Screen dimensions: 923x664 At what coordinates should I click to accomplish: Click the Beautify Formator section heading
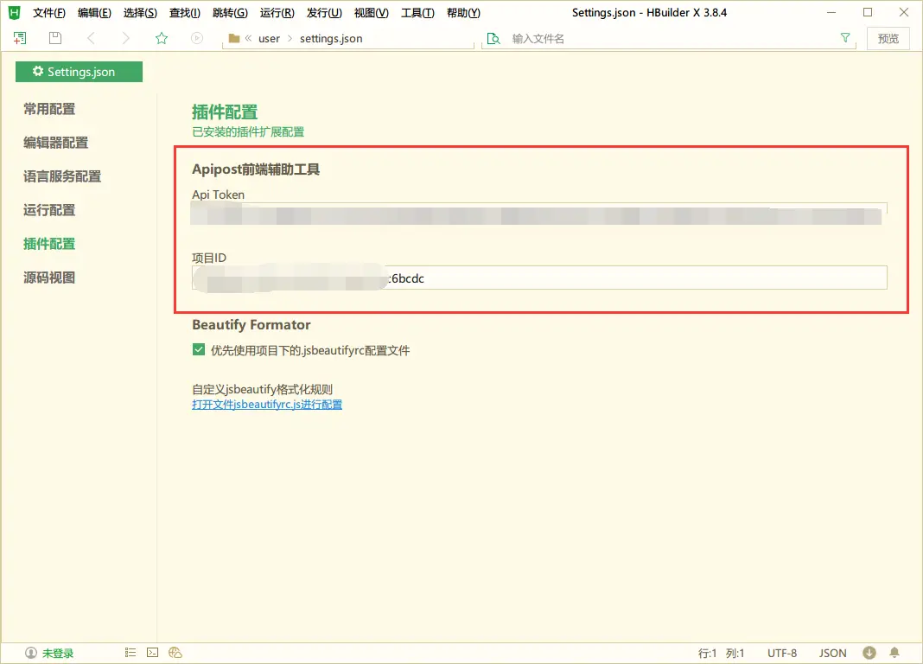251,325
